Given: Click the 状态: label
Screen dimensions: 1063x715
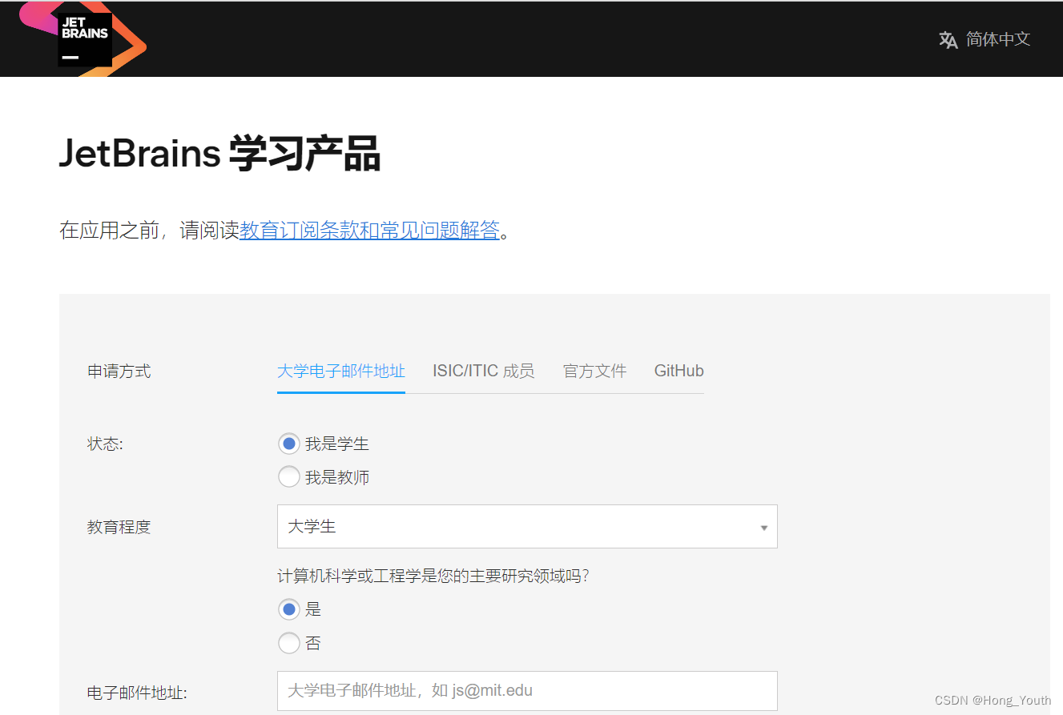Looking at the screenshot, I should pos(105,444).
